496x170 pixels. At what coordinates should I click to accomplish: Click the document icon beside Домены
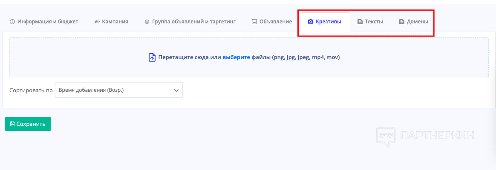tap(402, 22)
